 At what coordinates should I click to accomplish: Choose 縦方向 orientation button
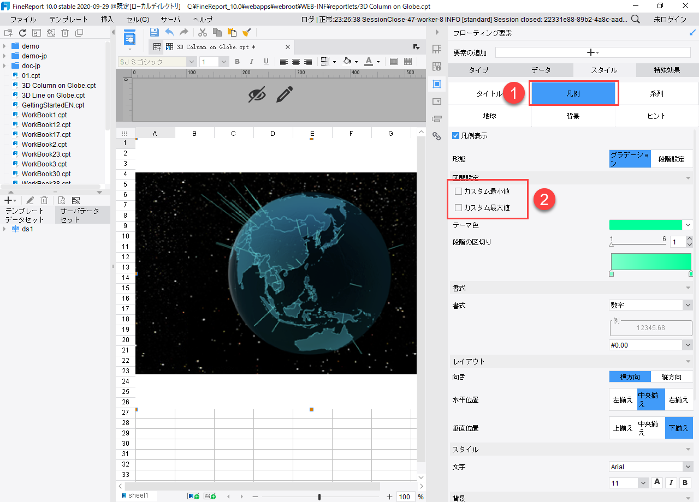tap(672, 376)
